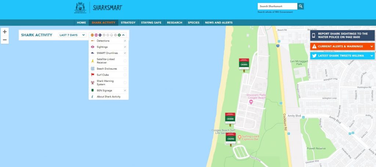Click the SMART Drumlines buoy icon in list
The image size is (376, 167).
pyautogui.click(x=92, y=53)
